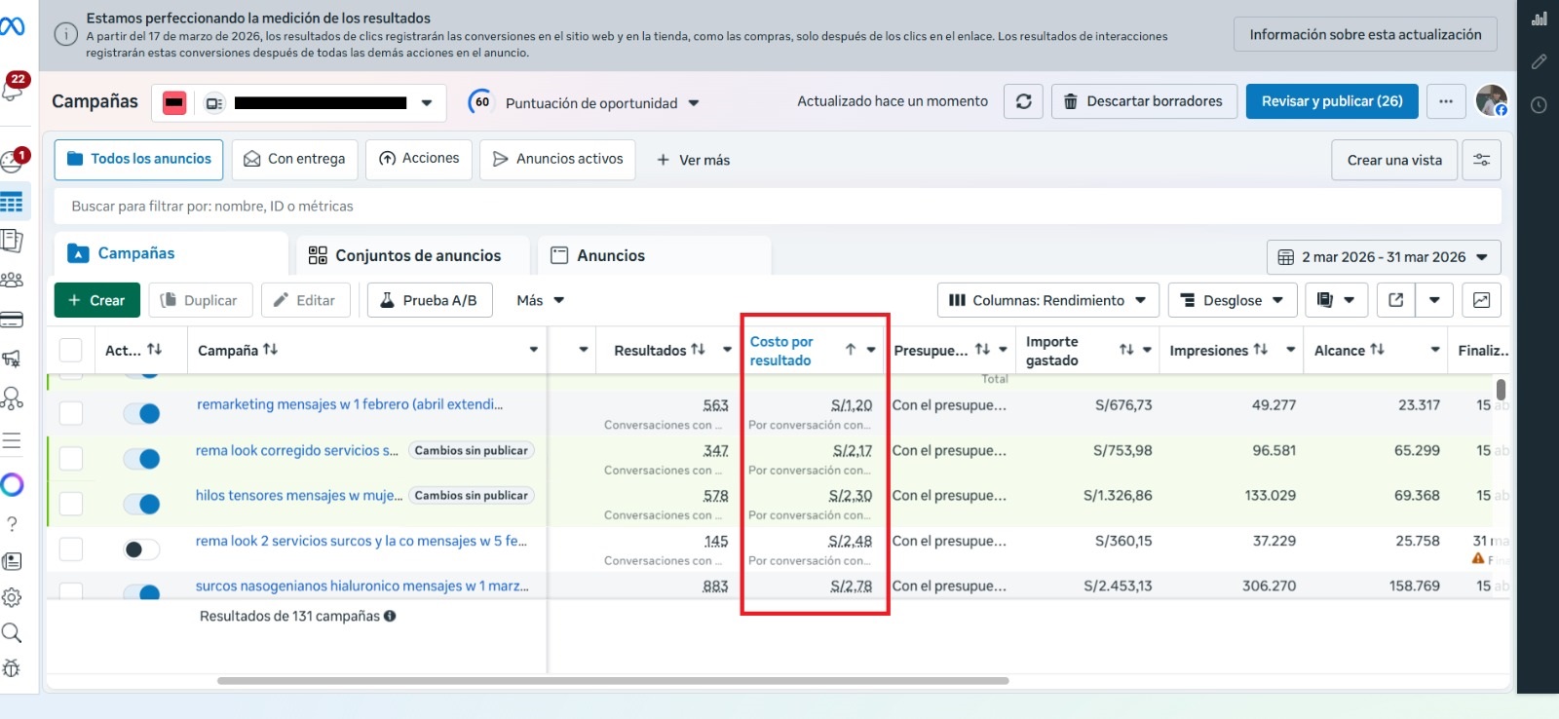Open the Desglose dropdown

1233,300
